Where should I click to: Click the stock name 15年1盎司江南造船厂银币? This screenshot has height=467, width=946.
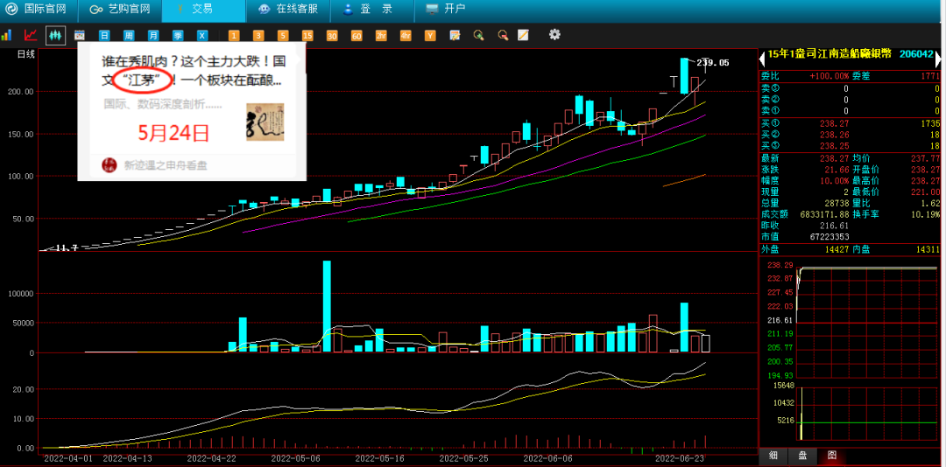[829, 54]
